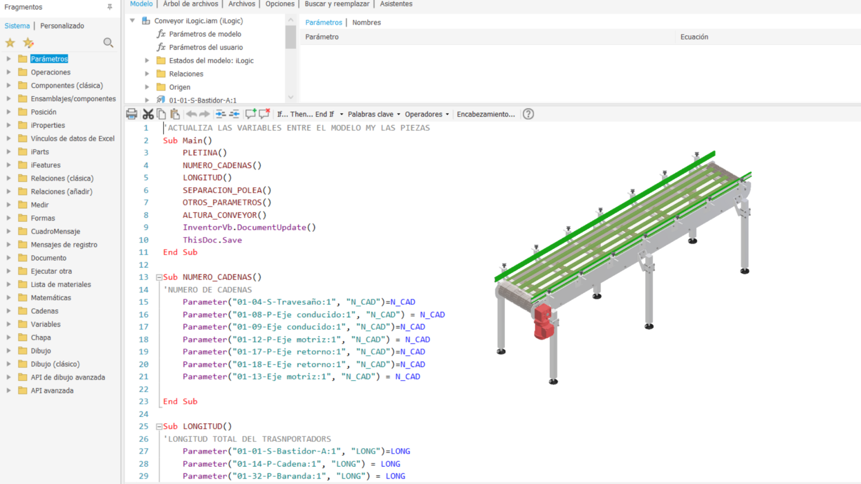Open the help icon with the question mark
Screen dimensions: 861x484
pyautogui.click(x=527, y=114)
